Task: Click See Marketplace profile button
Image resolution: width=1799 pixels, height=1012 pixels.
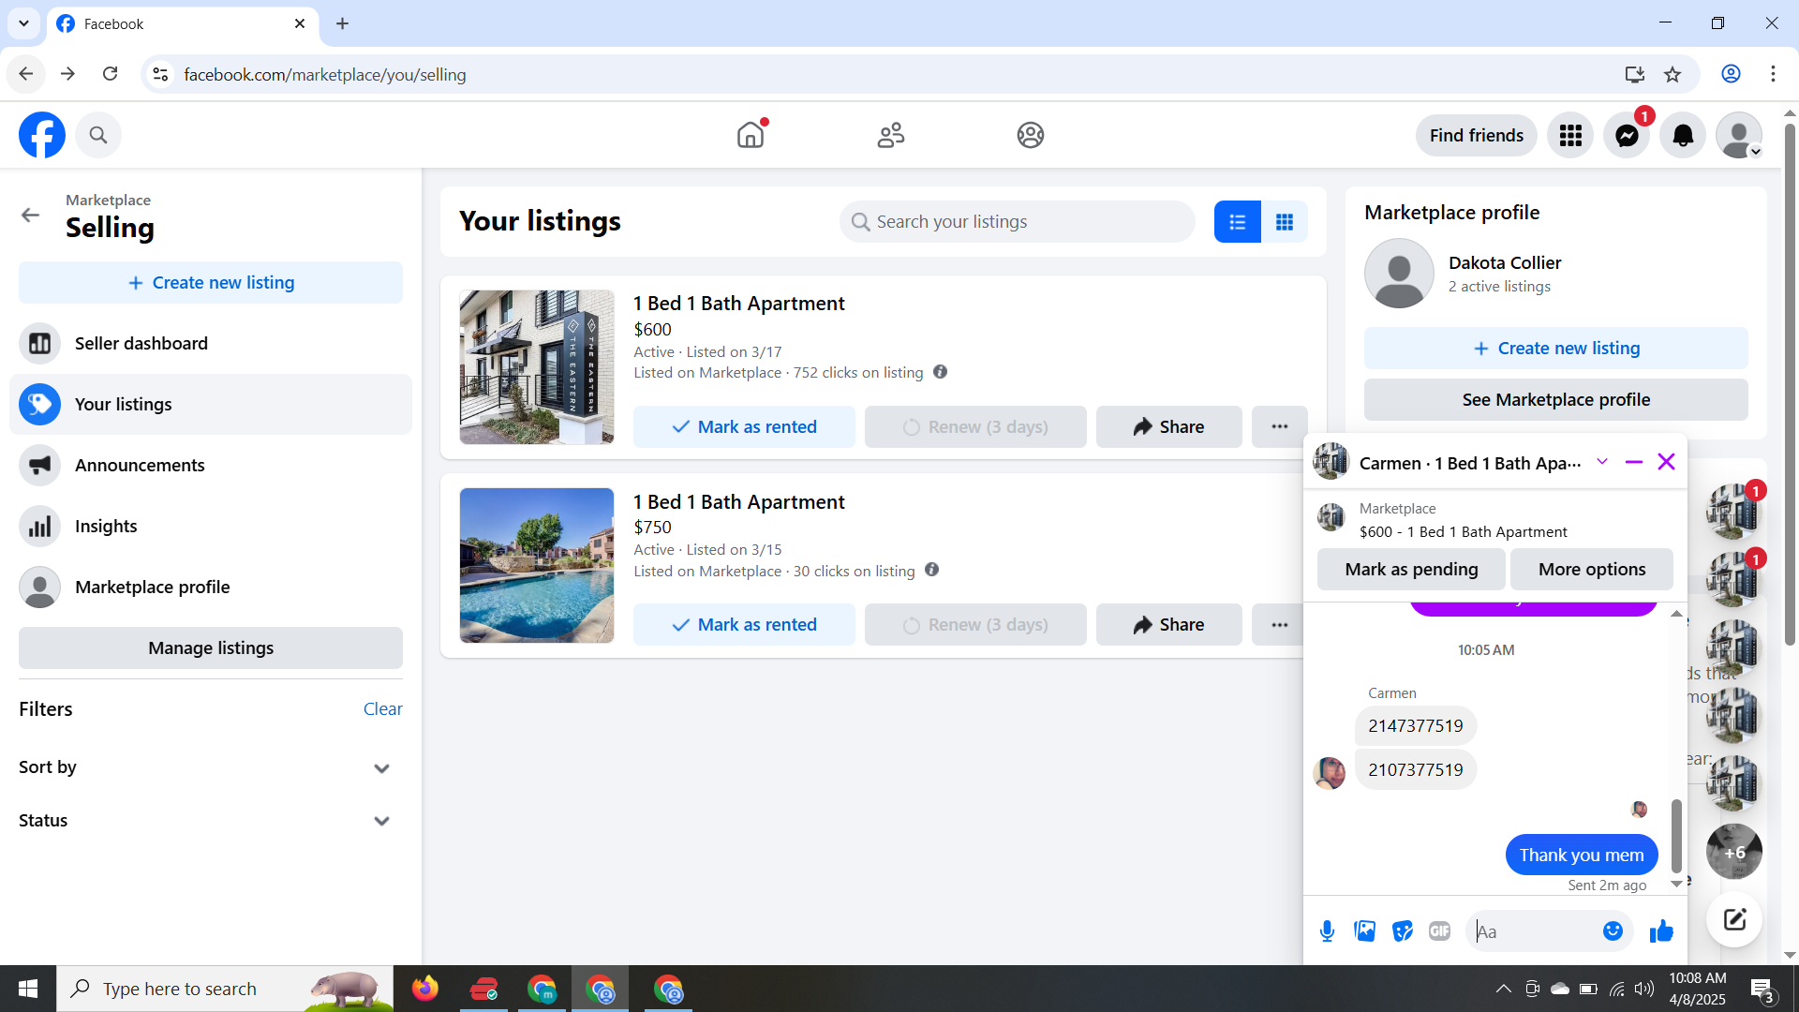Action: 1555,400
